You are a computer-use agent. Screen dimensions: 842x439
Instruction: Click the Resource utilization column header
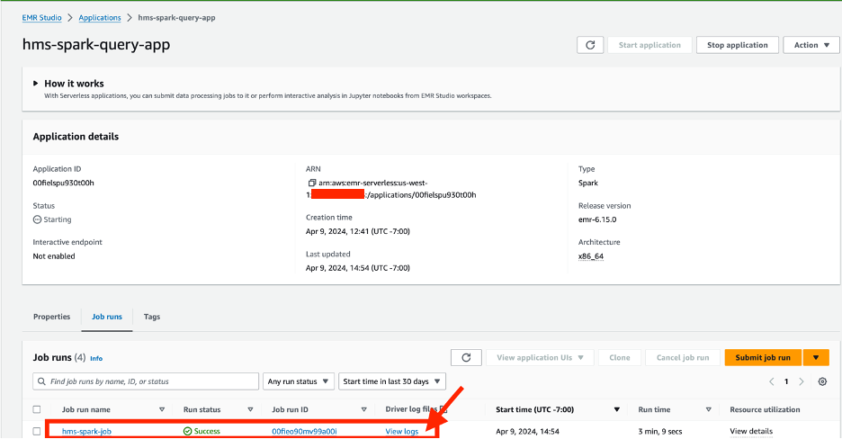[765, 409]
